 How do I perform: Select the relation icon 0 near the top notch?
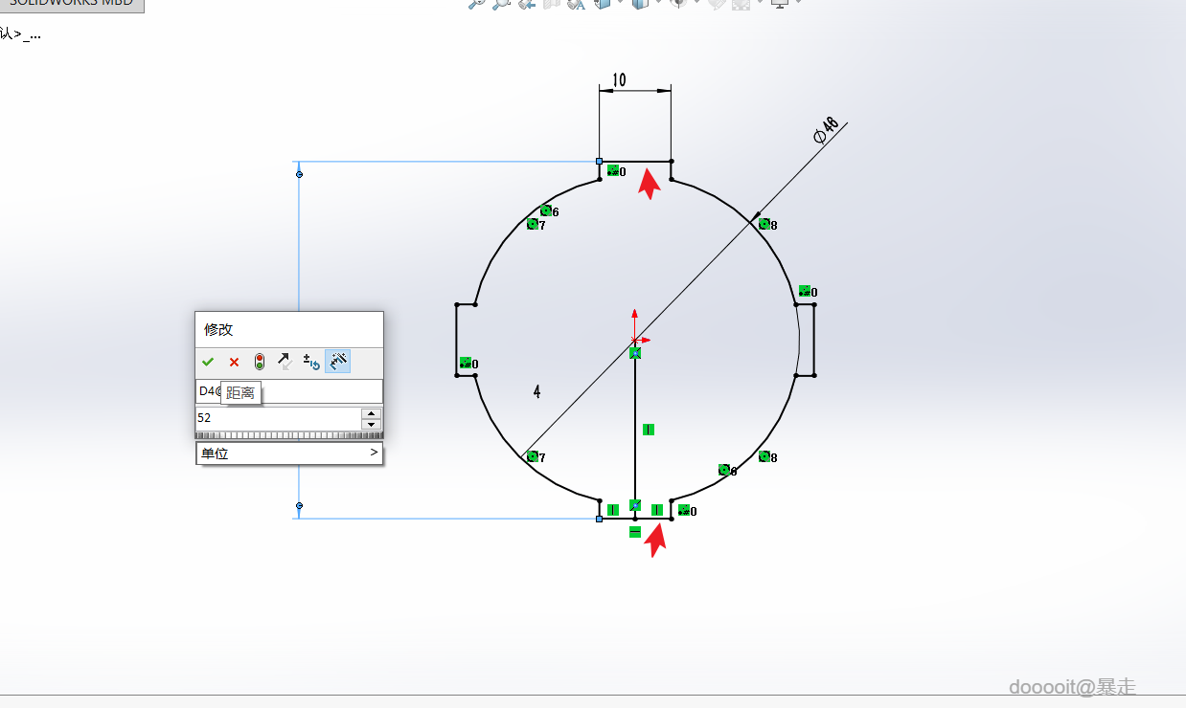[x=616, y=171]
